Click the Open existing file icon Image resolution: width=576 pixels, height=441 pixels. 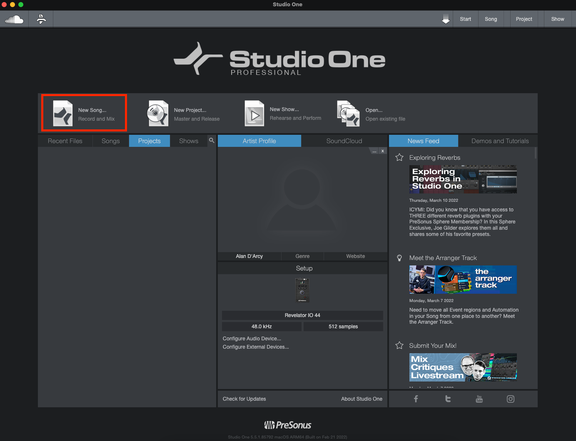point(348,113)
